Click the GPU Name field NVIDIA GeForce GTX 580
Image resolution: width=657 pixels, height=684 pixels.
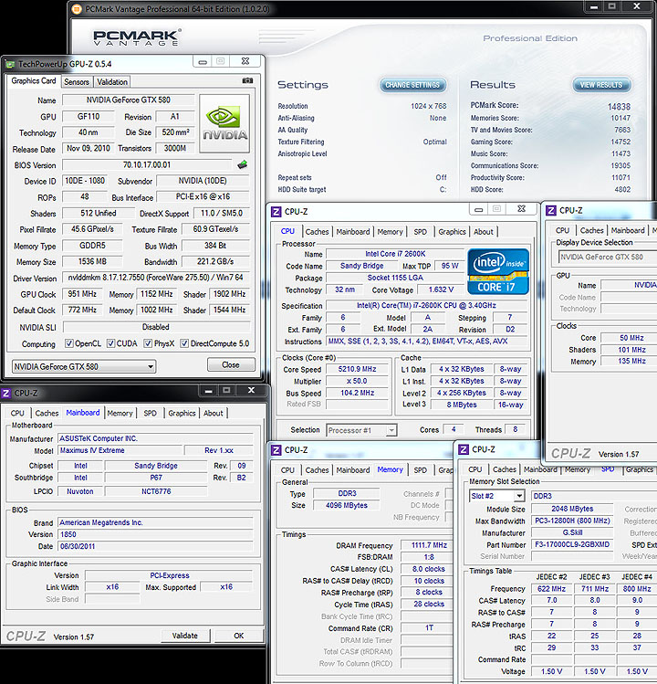pyautogui.click(x=128, y=100)
